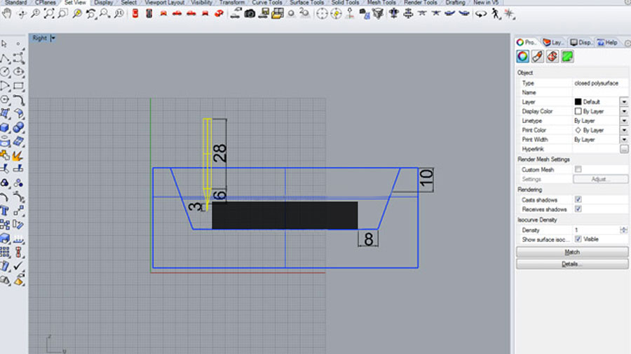631x354 pixels.
Task: Adjust the Density stepper arrows
Action: coord(624,230)
